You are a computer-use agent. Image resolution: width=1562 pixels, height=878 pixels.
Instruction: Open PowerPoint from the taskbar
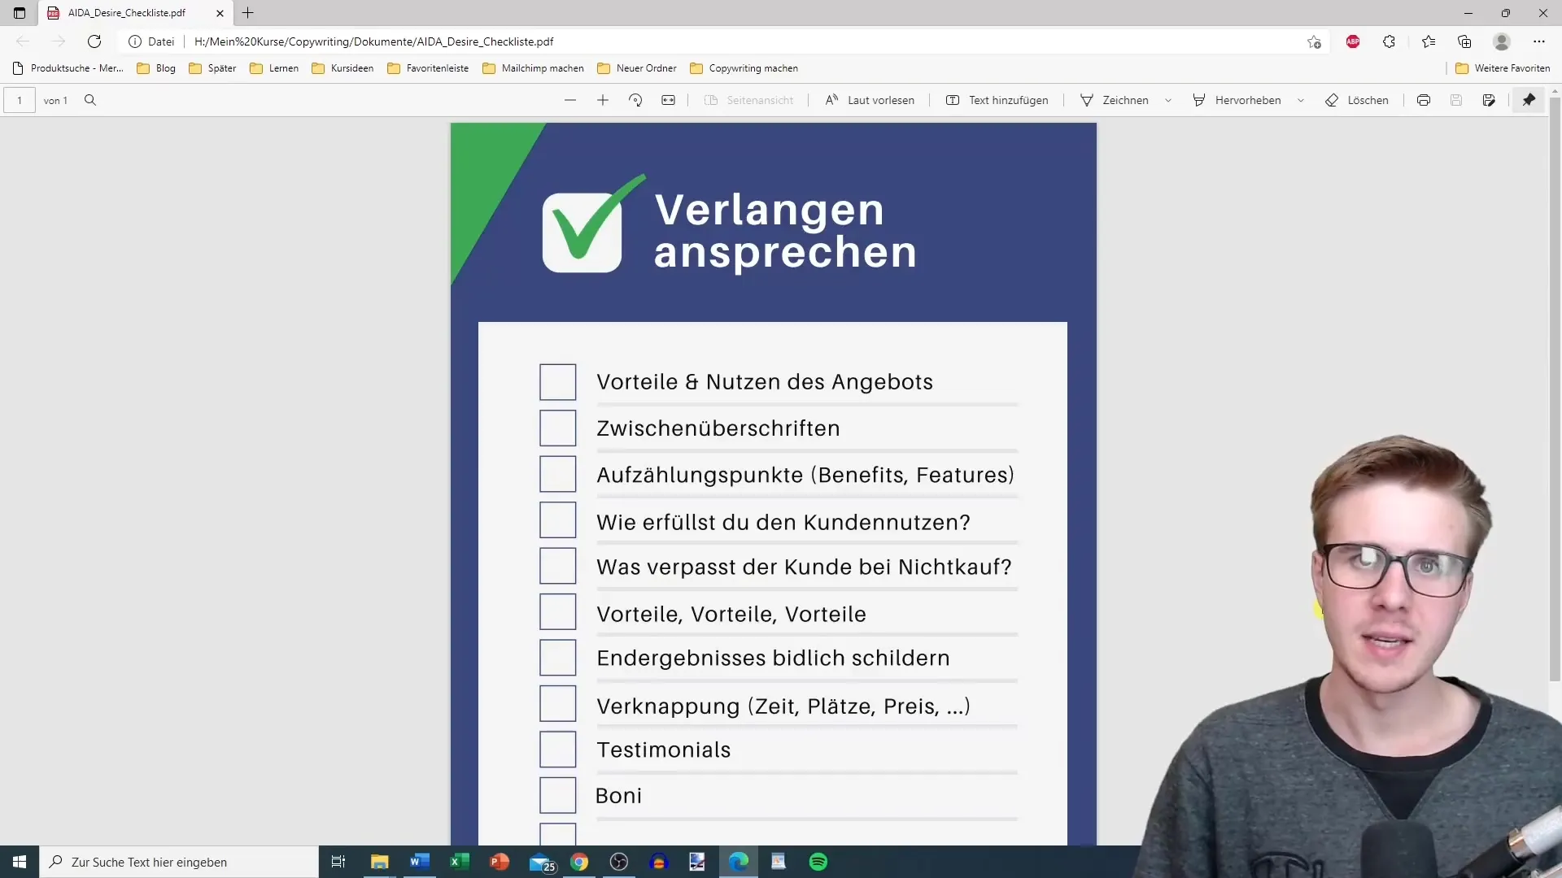click(x=500, y=862)
